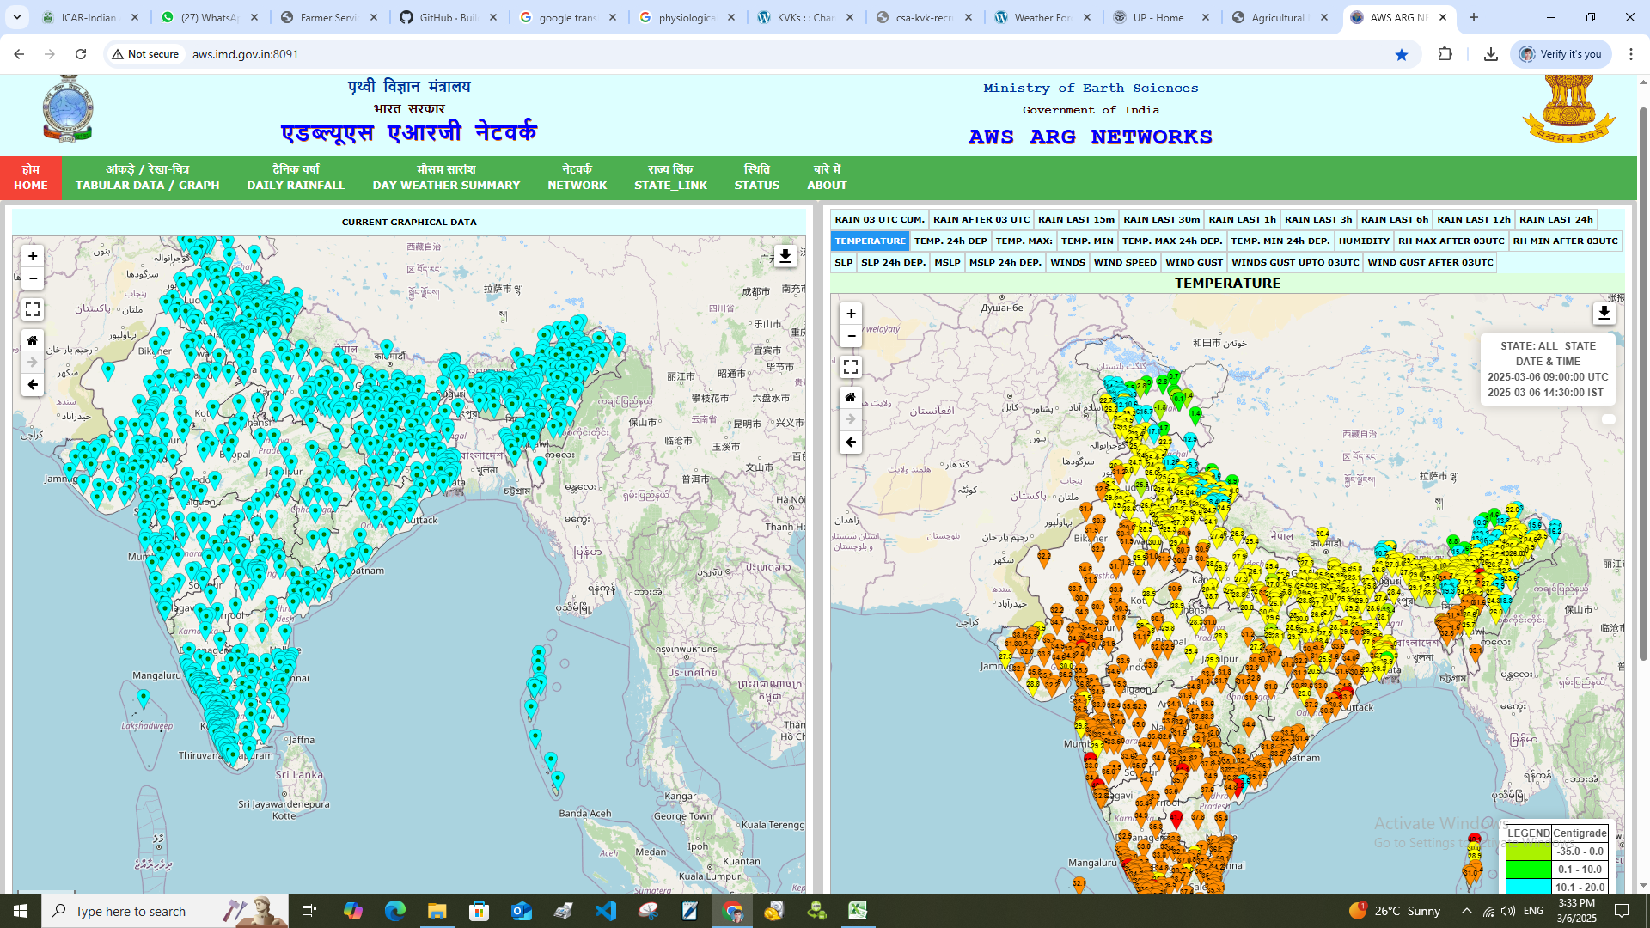This screenshot has height=928, width=1650.
Task: Select RAIN LAST 24h layer
Action: (x=1556, y=220)
